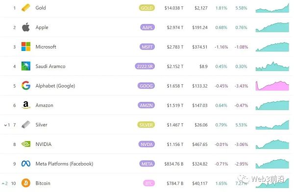Click the Gold bar icon

25,8
